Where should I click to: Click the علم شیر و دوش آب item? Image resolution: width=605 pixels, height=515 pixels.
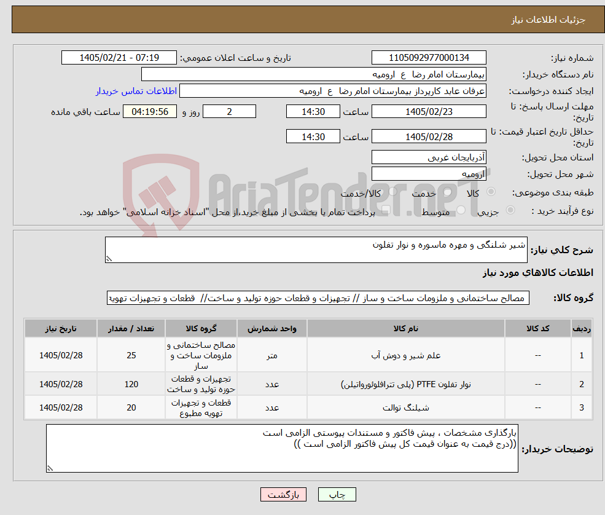[406, 355]
